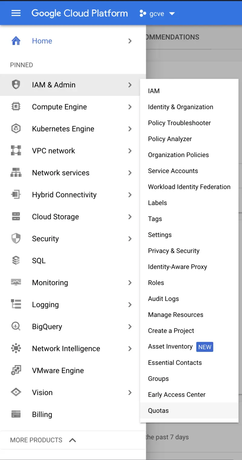The height and width of the screenshot is (460, 242).
Task: Open the gcve project selector dropdown
Action: coord(157,14)
